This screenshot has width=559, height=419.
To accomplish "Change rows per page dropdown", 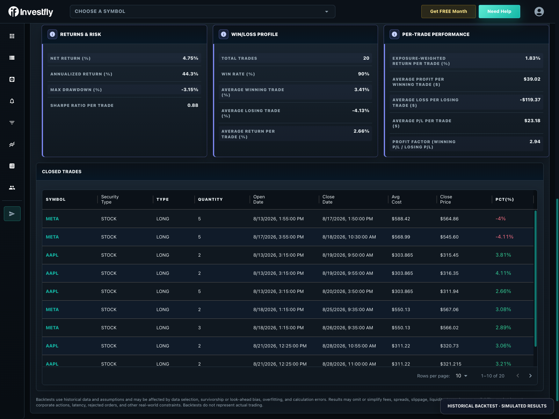I will [462, 376].
